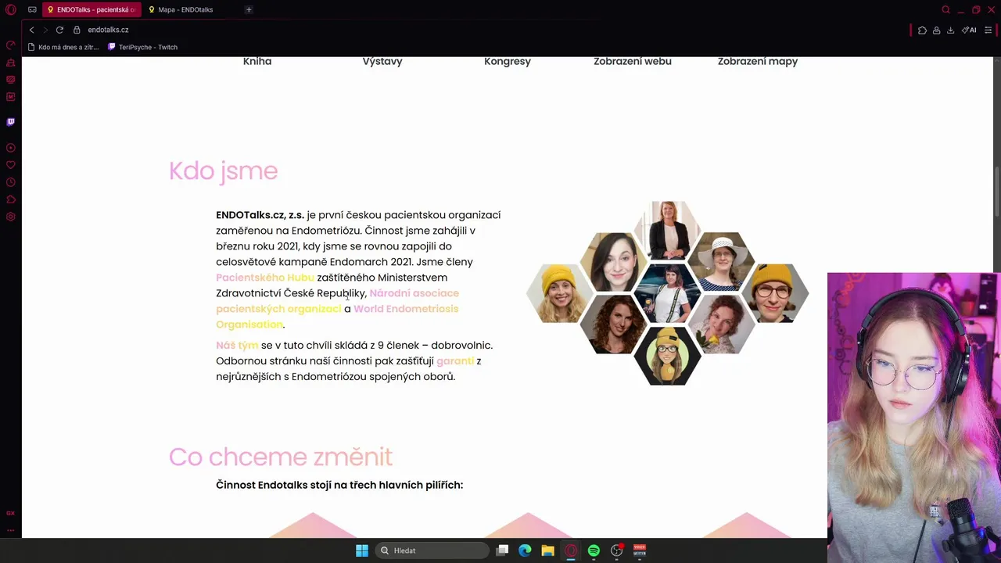
Task: Open sidebar settings gear icon
Action: [x=11, y=217]
